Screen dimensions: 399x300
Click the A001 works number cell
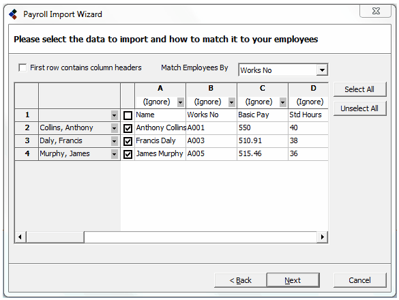211,128
